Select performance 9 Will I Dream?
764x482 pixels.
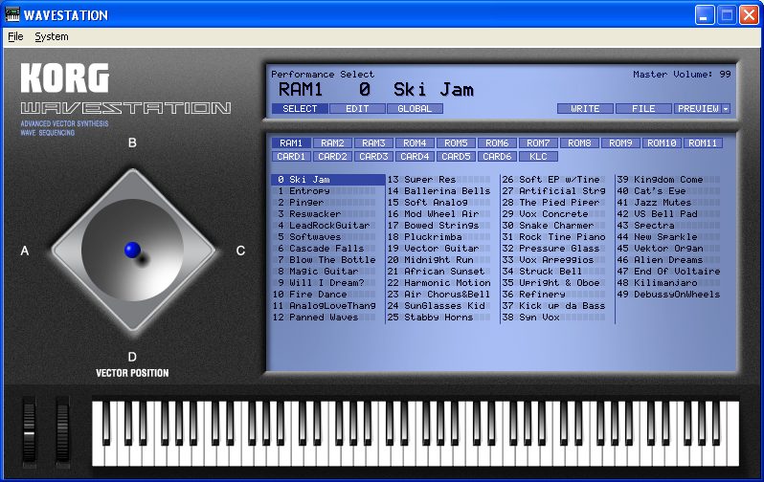[x=328, y=283]
